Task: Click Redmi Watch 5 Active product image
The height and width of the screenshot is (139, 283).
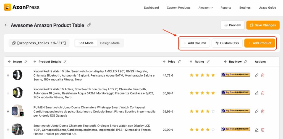Action: (18, 93)
